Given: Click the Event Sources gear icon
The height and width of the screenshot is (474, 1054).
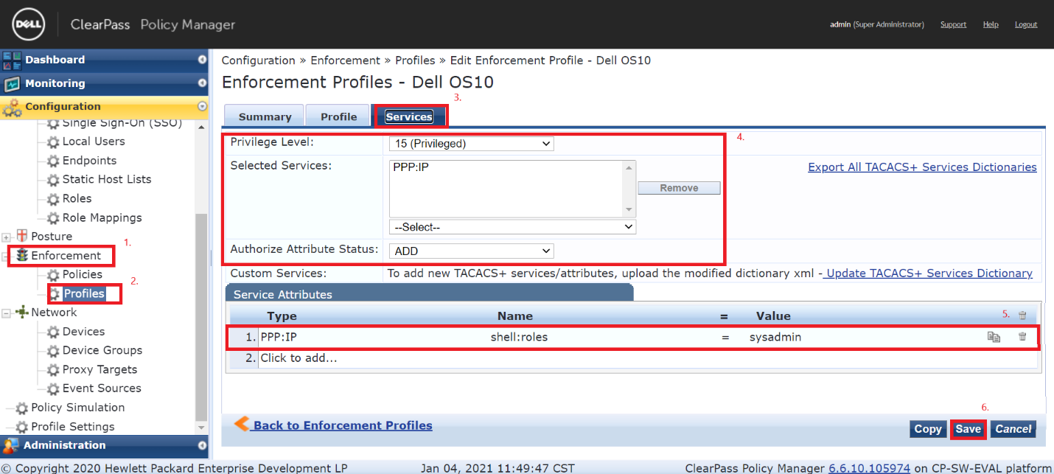Looking at the screenshot, I should click(53, 389).
